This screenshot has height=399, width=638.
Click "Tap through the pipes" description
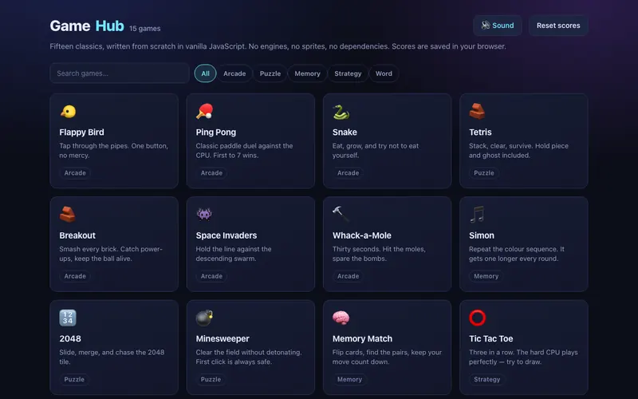pyautogui.click(x=113, y=151)
